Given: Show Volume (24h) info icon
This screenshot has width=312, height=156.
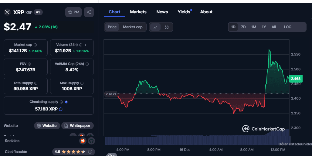Looking at the screenshot, I should 81,45.
